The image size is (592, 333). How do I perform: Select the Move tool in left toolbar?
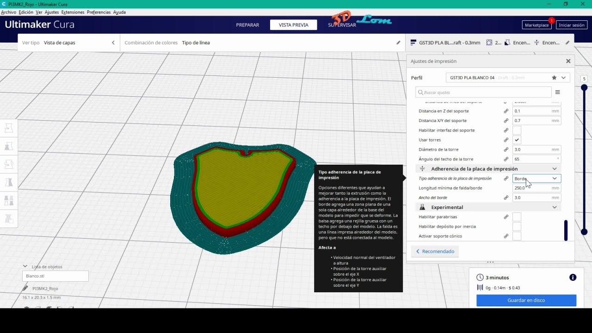[x=9, y=129]
